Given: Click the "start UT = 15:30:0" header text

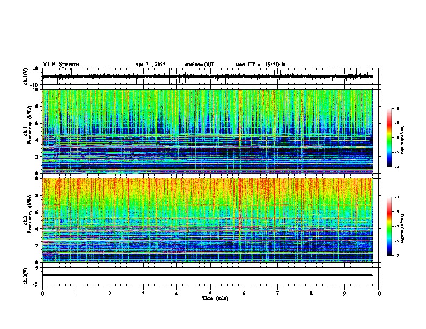Looking at the screenshot, I should [x=260, y=65].
